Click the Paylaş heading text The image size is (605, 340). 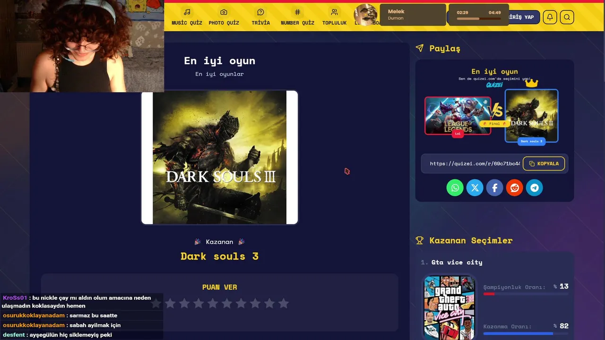click(x=445, y=48)
